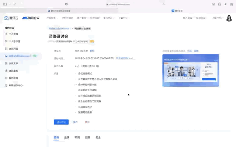Image resolution: width=236 pixels, height=147 pixels.
Task: Switch to the 布局 tab
Action: (77, 137)
